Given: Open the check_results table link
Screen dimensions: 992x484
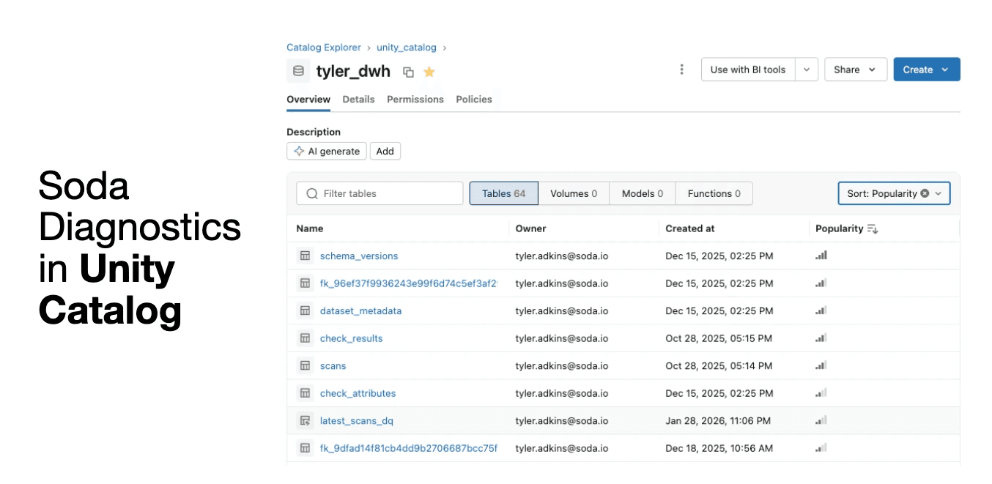Looking at the screenshot, I should (351, 338).
